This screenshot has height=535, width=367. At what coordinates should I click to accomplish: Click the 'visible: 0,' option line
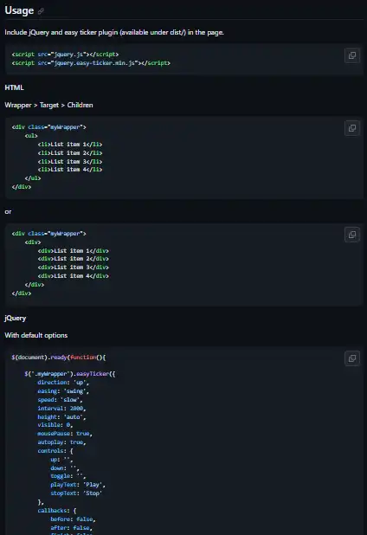(55, 425)
